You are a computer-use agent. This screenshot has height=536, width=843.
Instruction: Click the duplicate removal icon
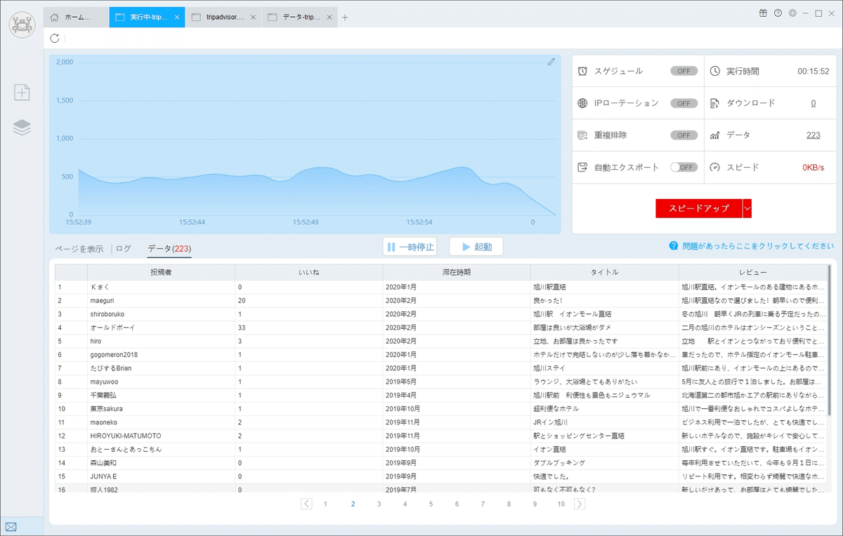point(582,135)
